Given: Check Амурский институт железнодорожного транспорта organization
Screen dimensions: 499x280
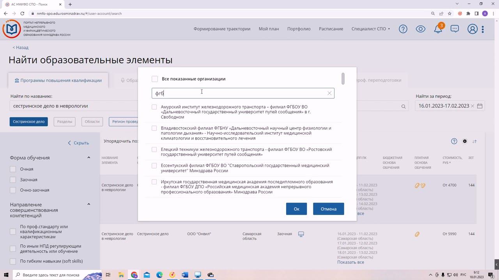Looking at the screenshot, I should click(x=154, y=107).
